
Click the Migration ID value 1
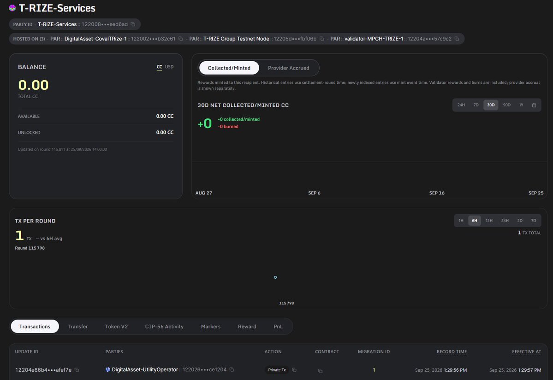click(x=374, y=370)
